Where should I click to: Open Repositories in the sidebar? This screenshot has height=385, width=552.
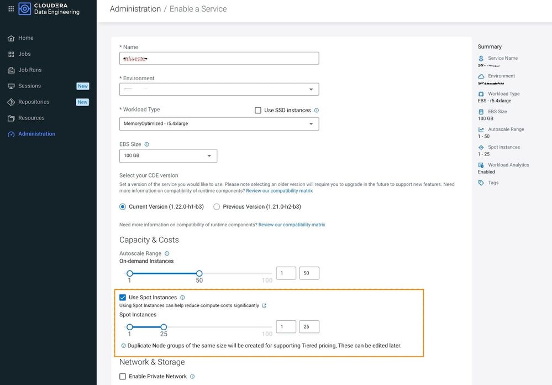tap(34, 102)
